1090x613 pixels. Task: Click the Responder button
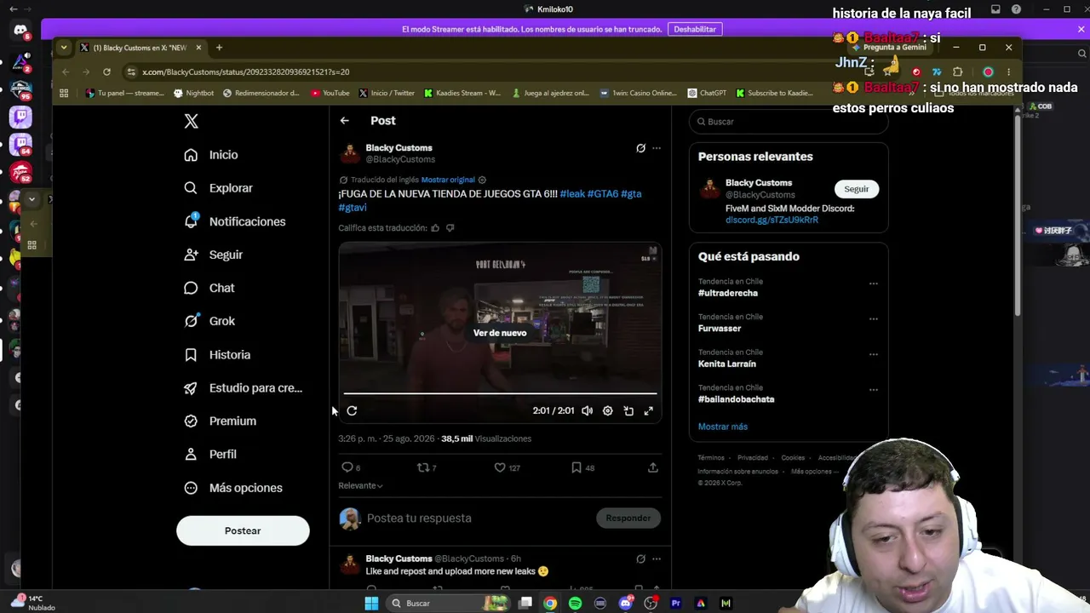628,518
